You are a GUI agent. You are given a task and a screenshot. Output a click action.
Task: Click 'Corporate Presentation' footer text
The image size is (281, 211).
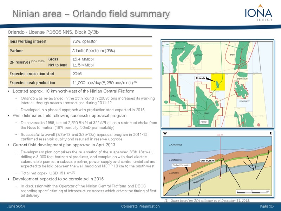click(140, 206)
